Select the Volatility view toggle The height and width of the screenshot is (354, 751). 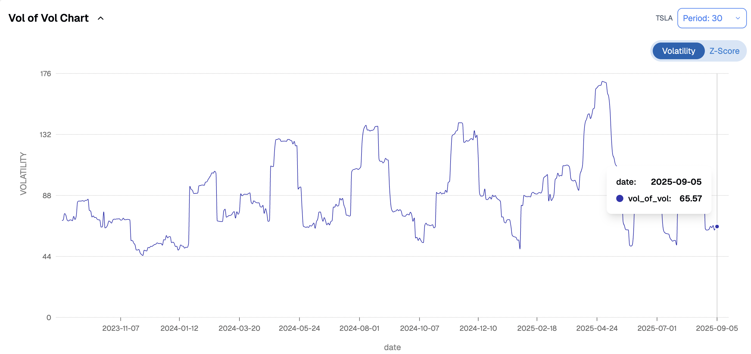coord(678,51)
